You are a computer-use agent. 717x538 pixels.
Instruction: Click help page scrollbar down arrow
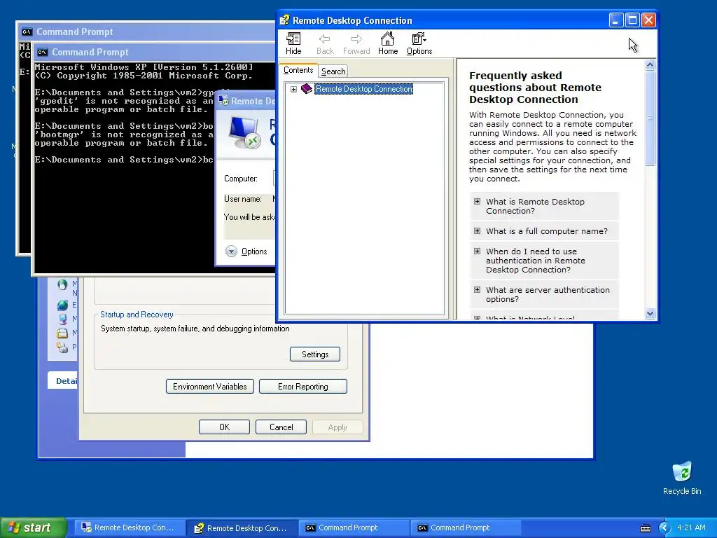(650, 313)
